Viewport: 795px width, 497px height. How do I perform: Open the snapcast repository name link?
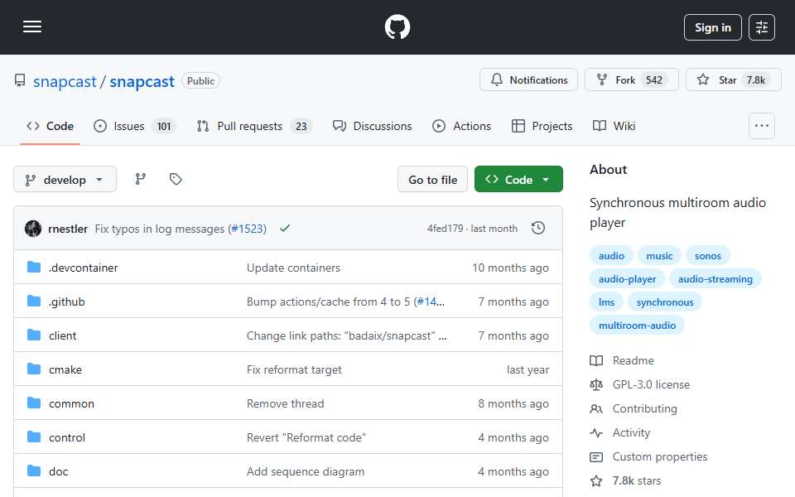coord(142,81)
